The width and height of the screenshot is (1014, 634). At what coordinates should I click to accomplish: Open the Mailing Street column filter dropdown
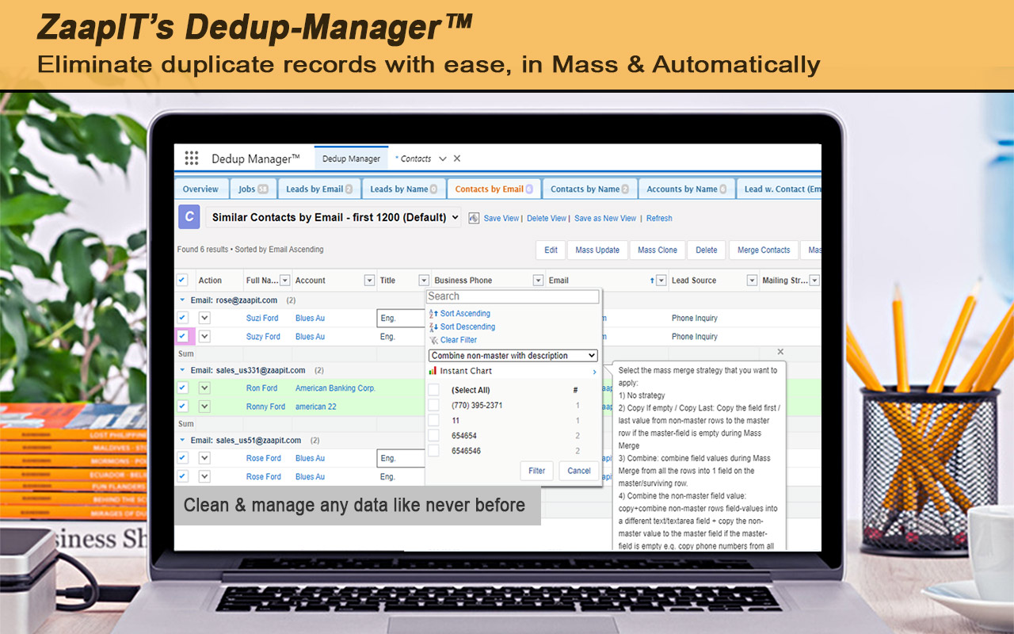(814, 281)
